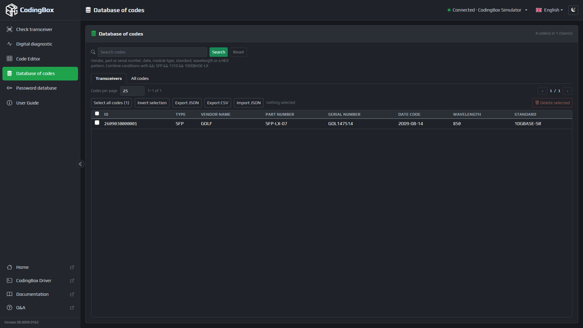Click the User Guide info icon

pos(9,103)
